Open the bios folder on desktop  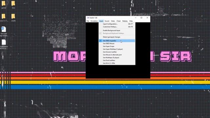coord(13,4)
